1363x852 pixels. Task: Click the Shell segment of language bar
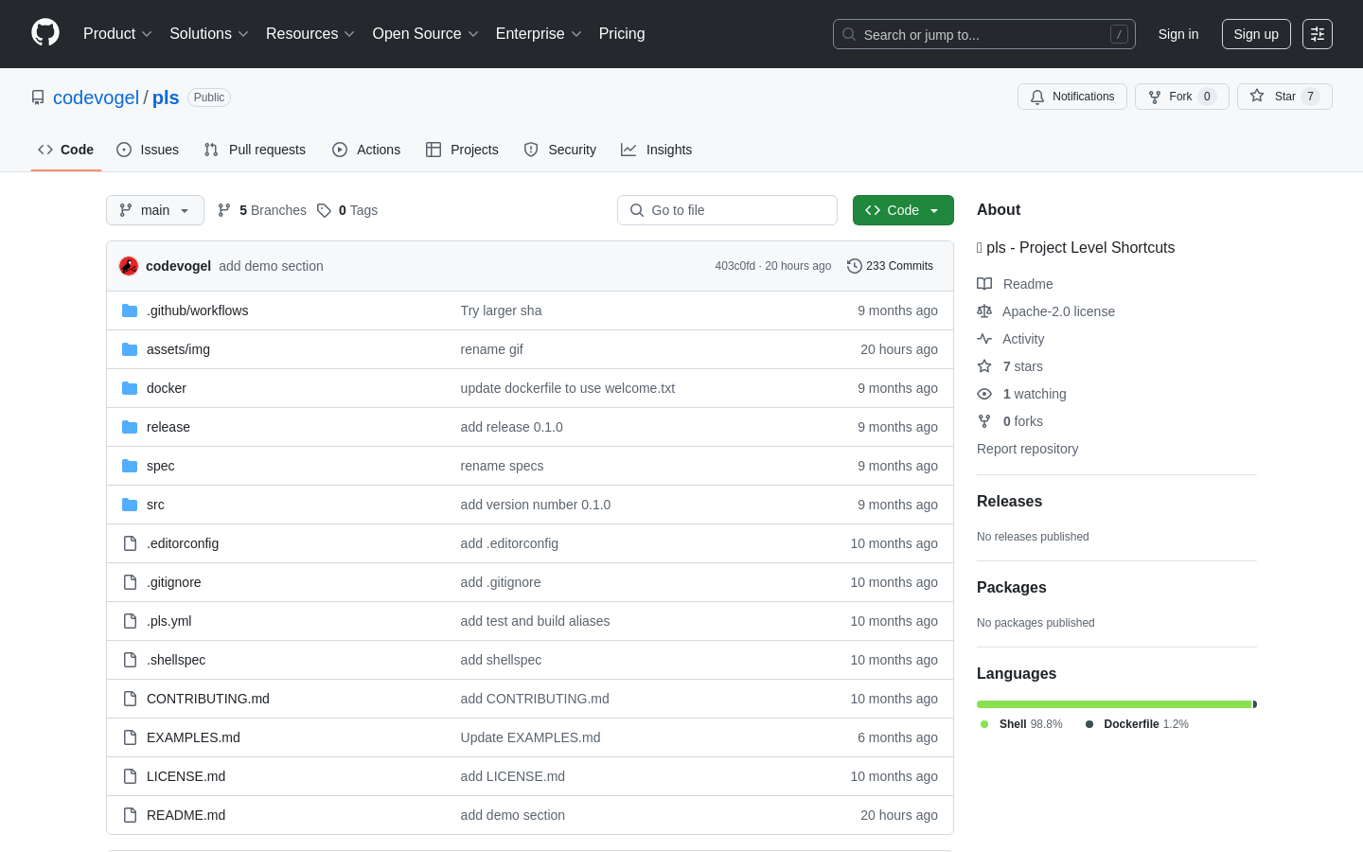[x=1114, y=704]
